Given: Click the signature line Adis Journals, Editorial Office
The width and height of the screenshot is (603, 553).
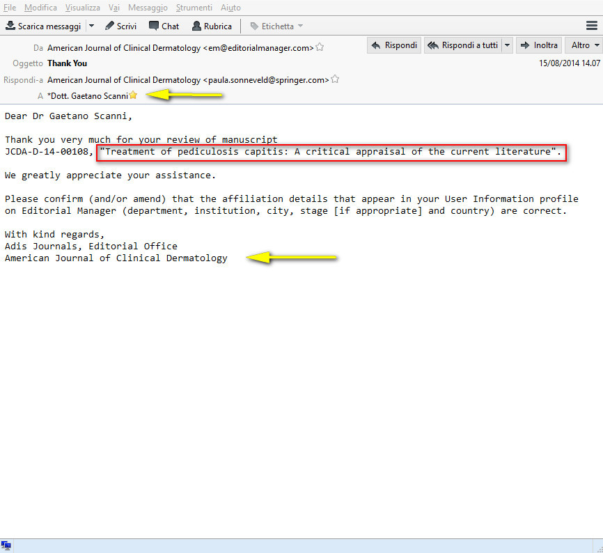Looking at the screenshot, I should (x=91, y=246).
